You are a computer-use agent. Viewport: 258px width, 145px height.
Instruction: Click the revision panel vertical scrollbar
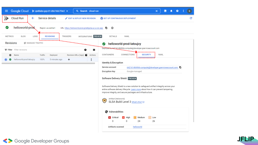[x=193, y=81]
